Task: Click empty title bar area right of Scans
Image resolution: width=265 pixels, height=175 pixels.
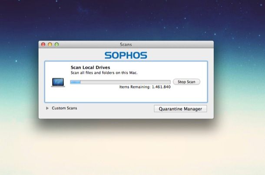Action: (174, 44)
